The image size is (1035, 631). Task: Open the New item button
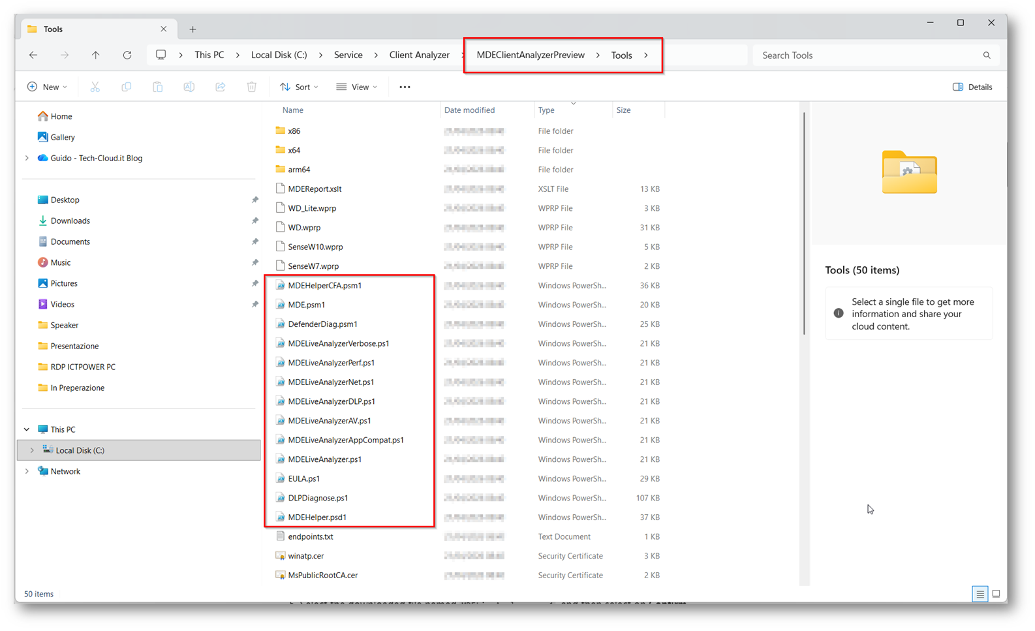pyautogui.click(x=47, y=87)
